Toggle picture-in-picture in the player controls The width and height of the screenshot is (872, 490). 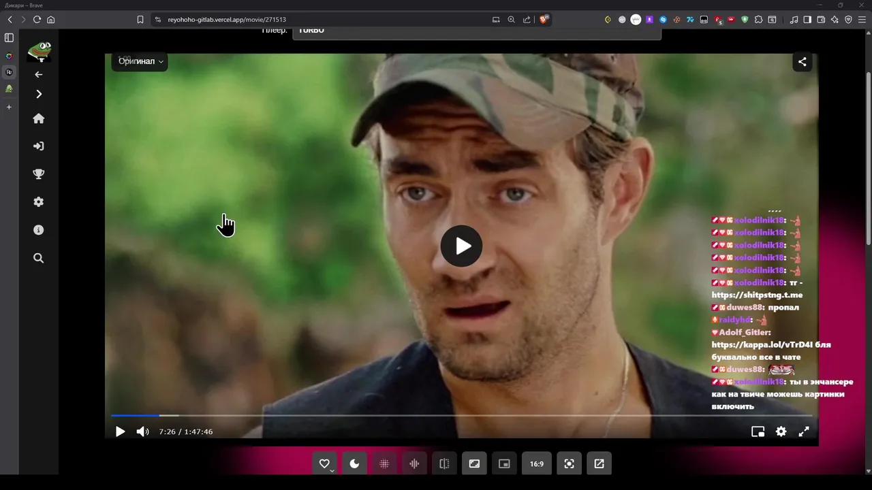tap(758, 431)
